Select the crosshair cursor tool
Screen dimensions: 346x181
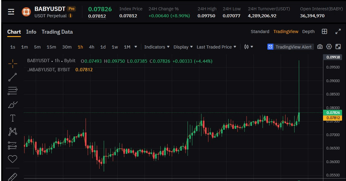(x=12, y=63)
